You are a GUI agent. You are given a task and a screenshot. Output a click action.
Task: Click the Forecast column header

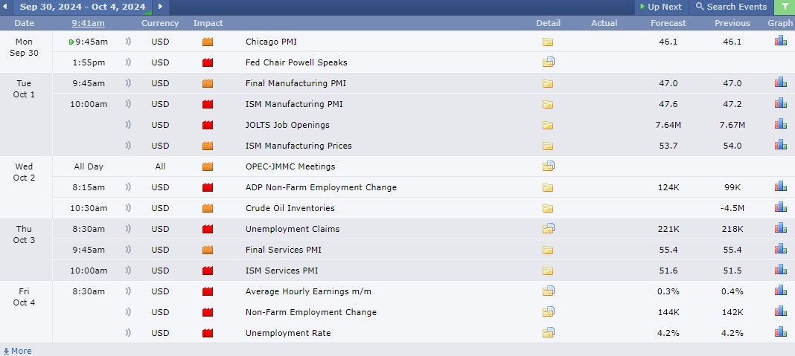[x=668, y=23]
